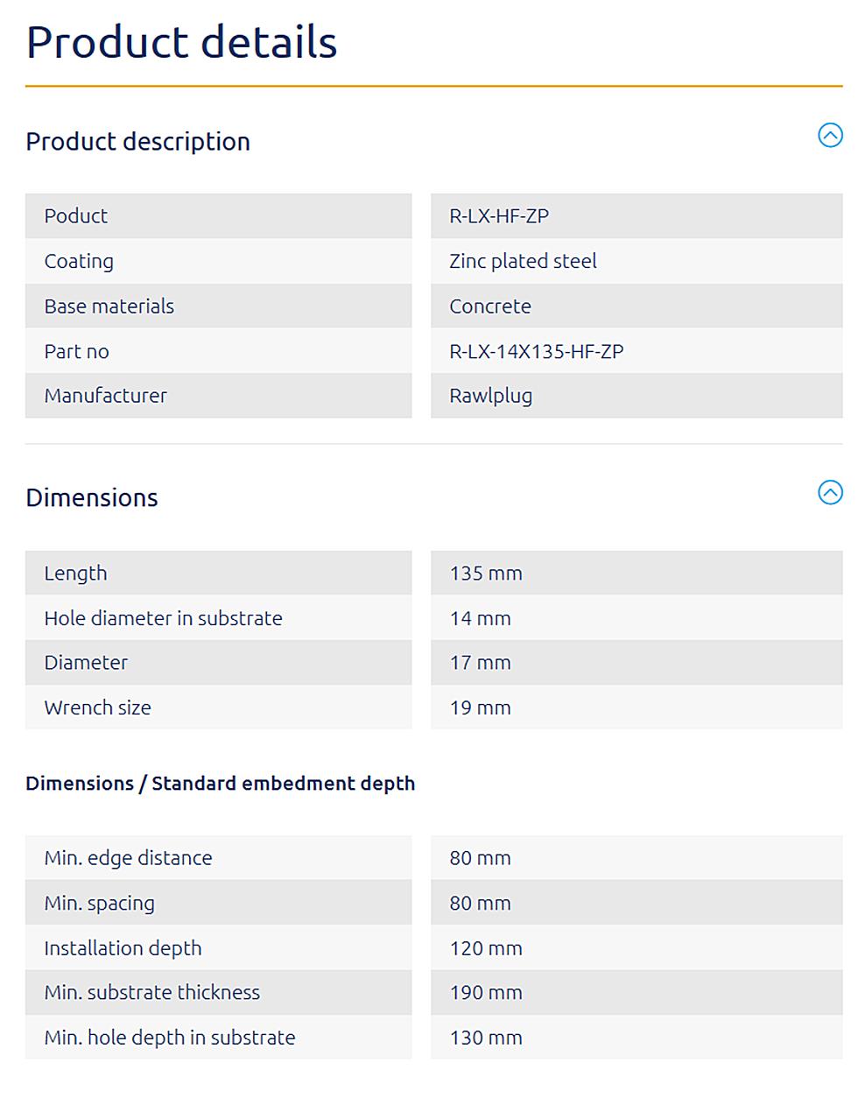The image size is (865, 1098).
Task: Select the 135 mm length value
Action: coord(486,574)
